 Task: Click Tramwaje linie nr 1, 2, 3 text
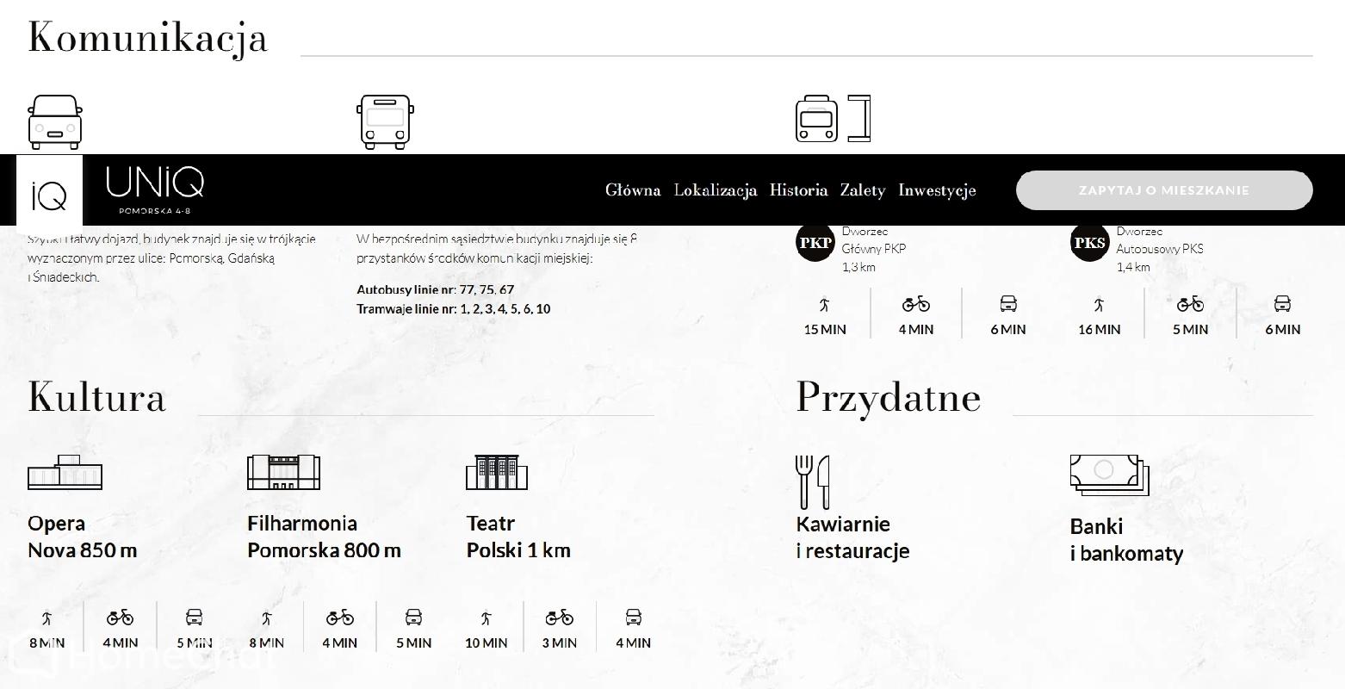click(x=454, y=308)
